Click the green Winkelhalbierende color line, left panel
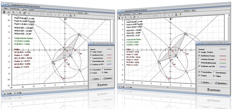This screenshot has width=232, height=109. [x=109, y=61]
